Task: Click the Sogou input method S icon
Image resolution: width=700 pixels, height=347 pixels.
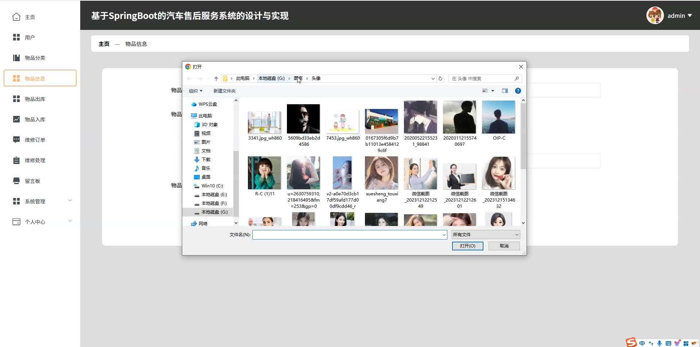Action: (631, 342)
